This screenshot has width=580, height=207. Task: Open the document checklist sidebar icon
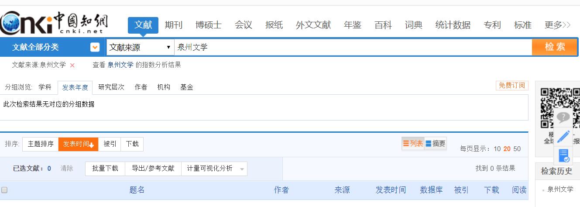coord(563,155)
